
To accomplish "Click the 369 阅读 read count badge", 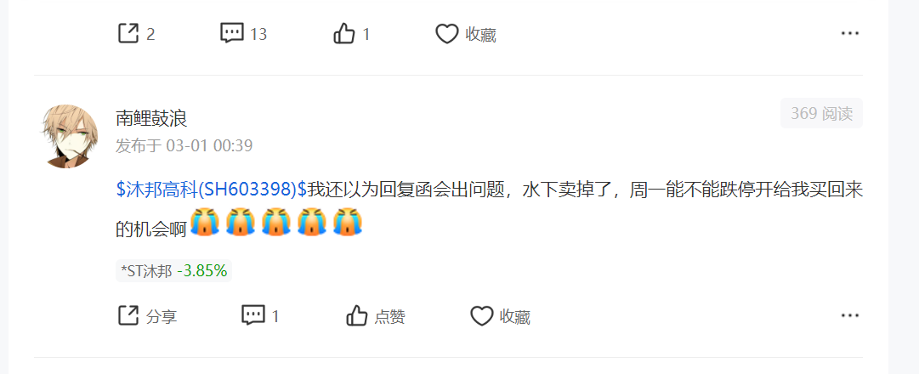I will point(821,113).
